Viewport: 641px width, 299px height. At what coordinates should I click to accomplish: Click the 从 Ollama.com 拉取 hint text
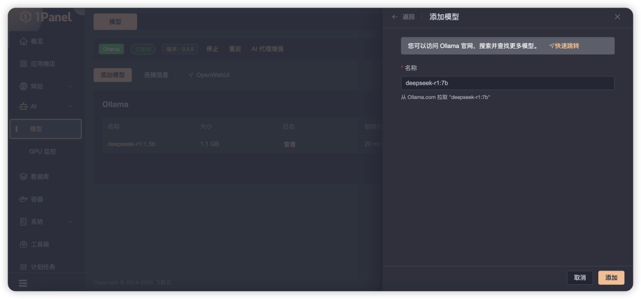click(446, 97)
